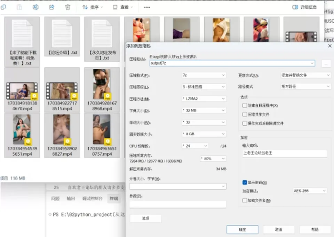Open the 加密算法 dropdown showing AES-256

point(310,191)
